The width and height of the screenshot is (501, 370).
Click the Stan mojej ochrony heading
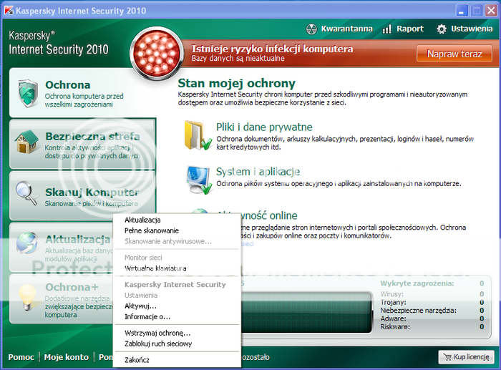pyautogui.click(x=236, y=84)
